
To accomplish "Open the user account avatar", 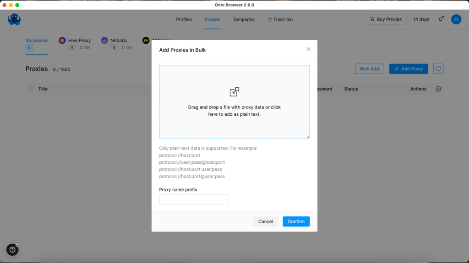I will click(x=456, y=19).
